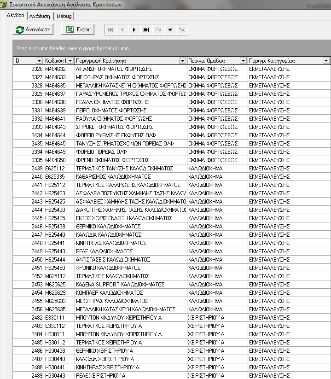Select code cell M464650
This screenshot has width=331, height=379.
pyautogui.click(x=59, y=160)
